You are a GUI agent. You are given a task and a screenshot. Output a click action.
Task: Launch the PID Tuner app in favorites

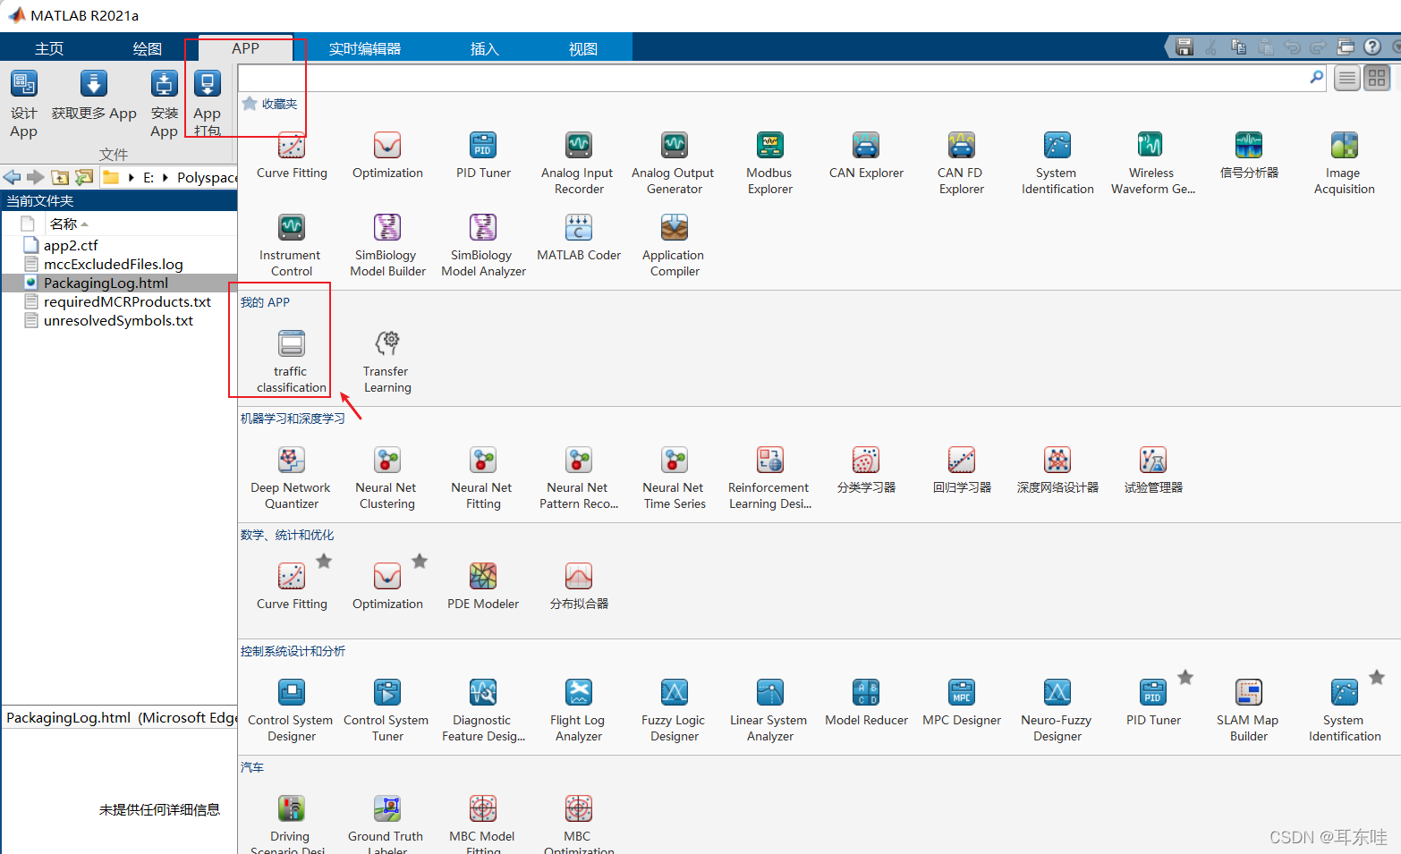[483, 156]
